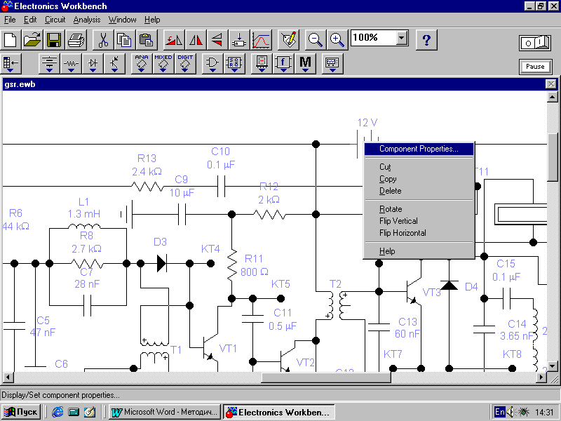Open component properties pencil toolbar icon
Image resolution: width=561 pixels, height=421 pixels.
(288, 39)
